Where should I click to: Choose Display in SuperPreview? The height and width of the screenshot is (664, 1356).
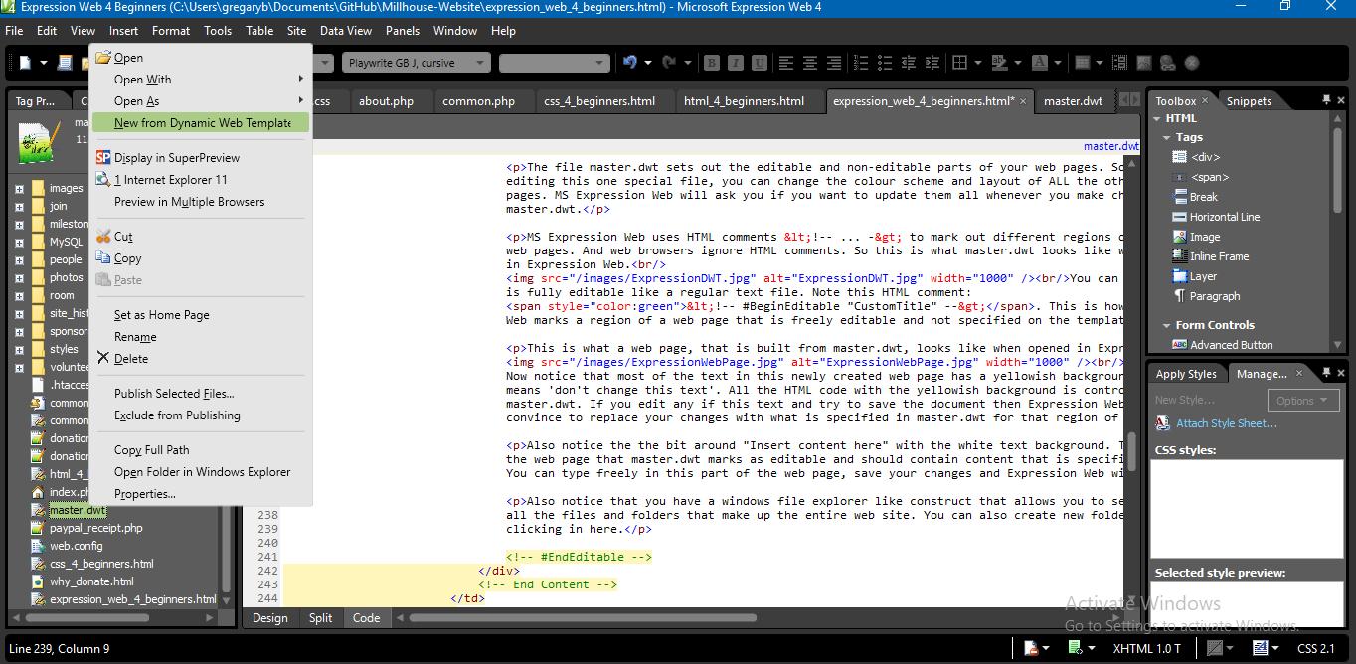pyautogui.click(x=201, y=158)
